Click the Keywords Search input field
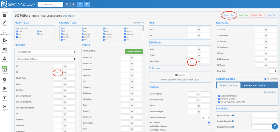280x132 pixels. tap(264, 115)
